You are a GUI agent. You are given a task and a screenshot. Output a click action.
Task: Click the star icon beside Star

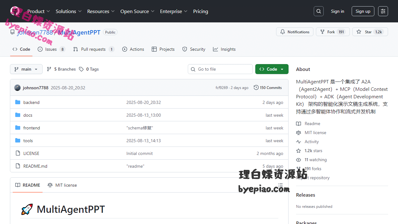tap(359, 32)
